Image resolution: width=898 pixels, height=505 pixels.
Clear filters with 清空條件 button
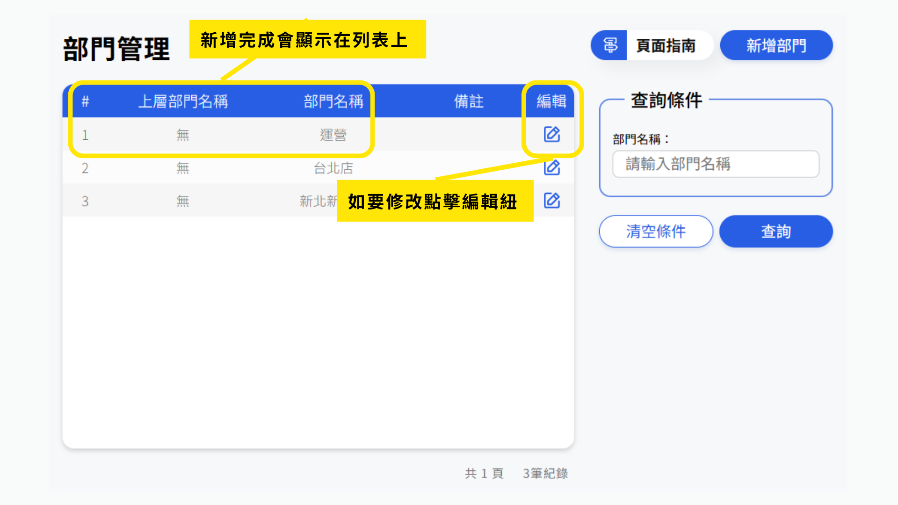(656, 231)
